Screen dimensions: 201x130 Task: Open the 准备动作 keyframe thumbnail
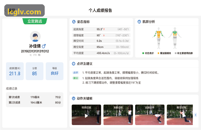(118, 115)
